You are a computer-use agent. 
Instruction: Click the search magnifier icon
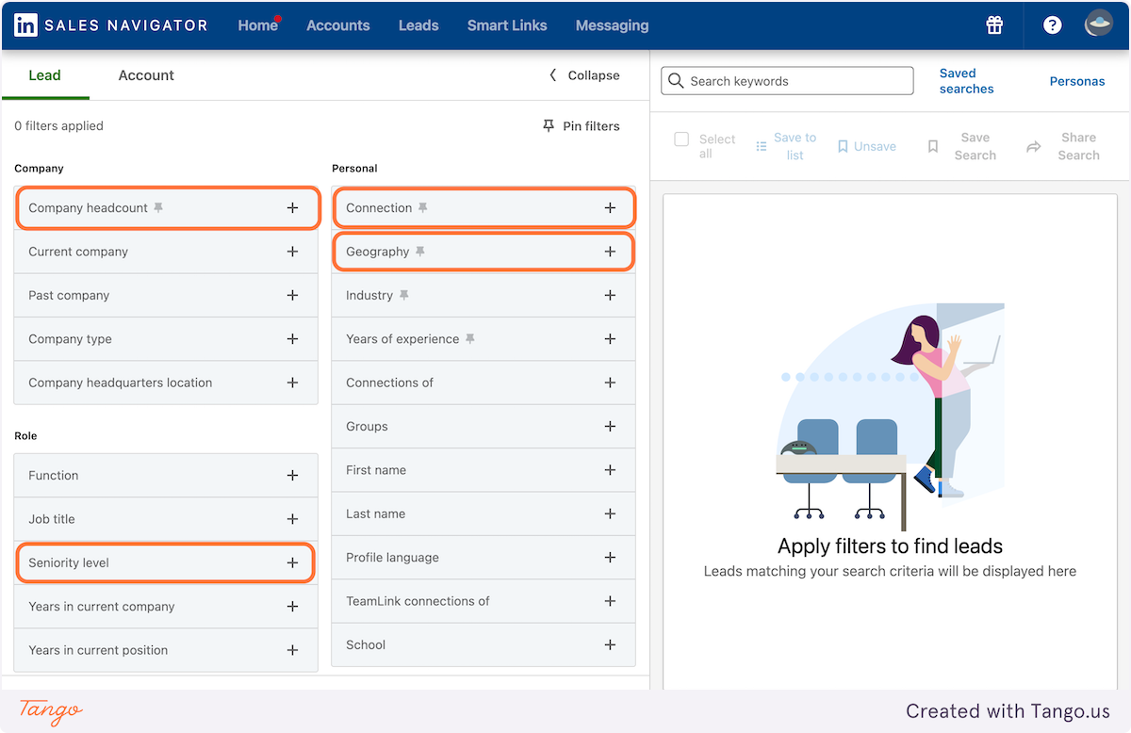pyautogui.click(x=676, y=81)
